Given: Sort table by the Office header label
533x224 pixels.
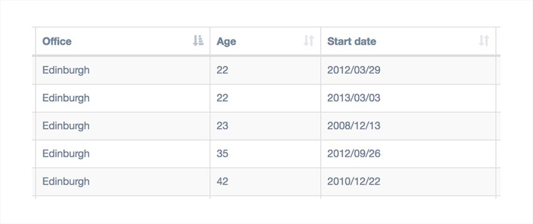Looking at the screenshot, I should tap(57, 41).
